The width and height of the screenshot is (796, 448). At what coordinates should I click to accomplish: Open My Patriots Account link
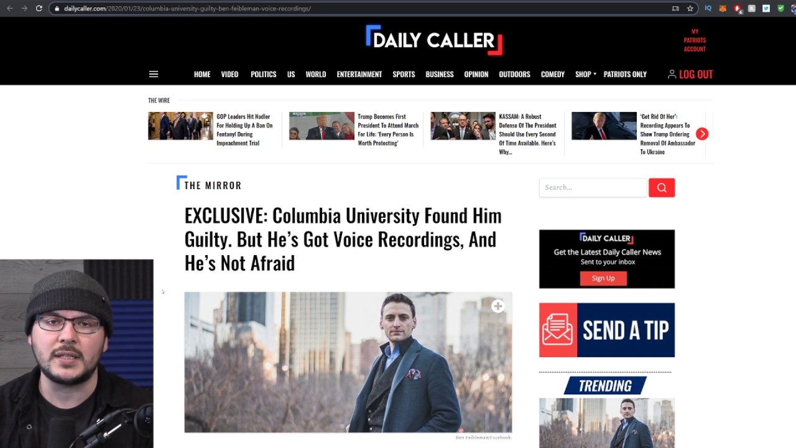click(695, 40)
